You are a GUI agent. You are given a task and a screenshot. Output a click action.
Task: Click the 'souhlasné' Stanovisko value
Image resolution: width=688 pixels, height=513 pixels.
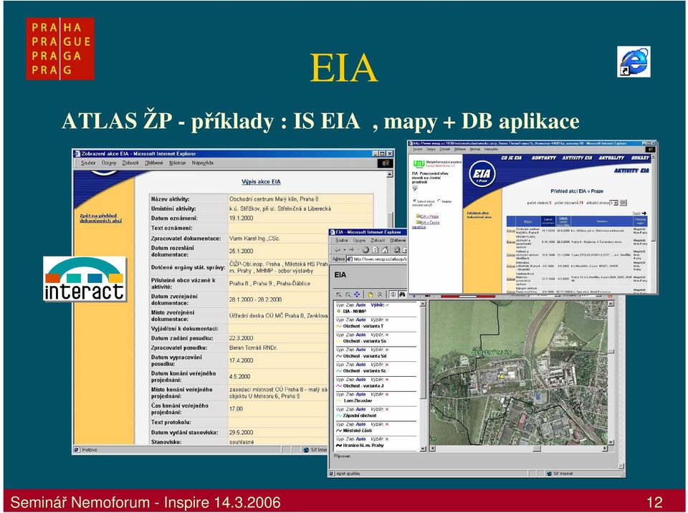(x=242, y=442)
